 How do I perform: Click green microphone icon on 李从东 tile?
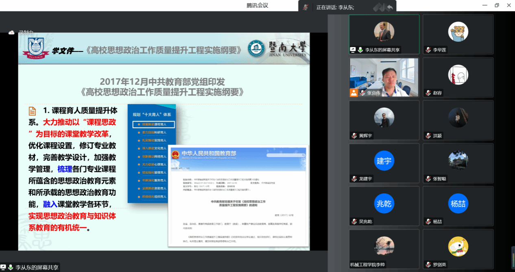360,50
